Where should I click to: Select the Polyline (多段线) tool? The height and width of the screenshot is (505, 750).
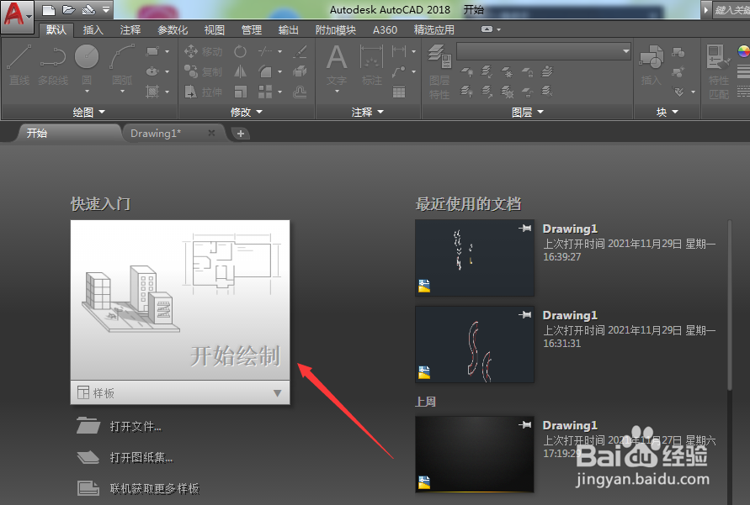click(x=53, y=66)
